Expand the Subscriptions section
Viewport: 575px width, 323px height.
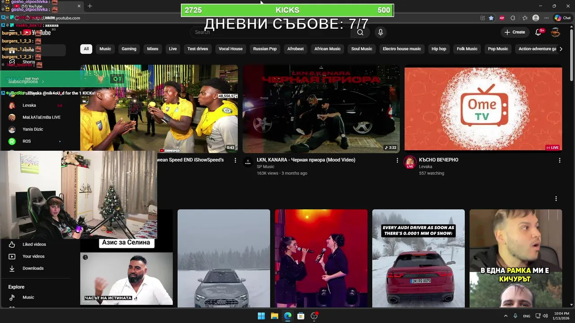coord(26,82)
